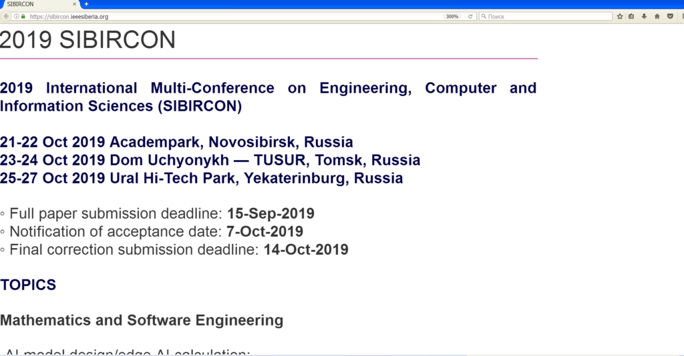684x356 pixels.
Task: Go back using the browser back arrow
Action: coord(6,17)
